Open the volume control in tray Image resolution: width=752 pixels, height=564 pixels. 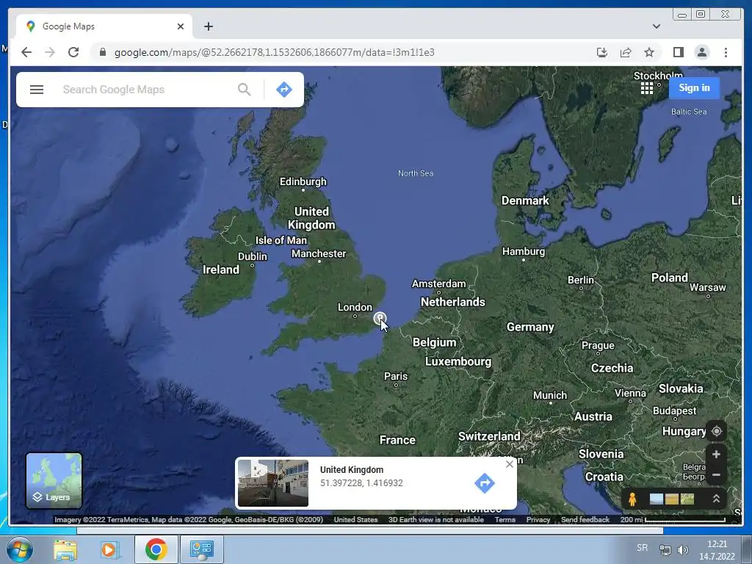(x=682, y=550)
